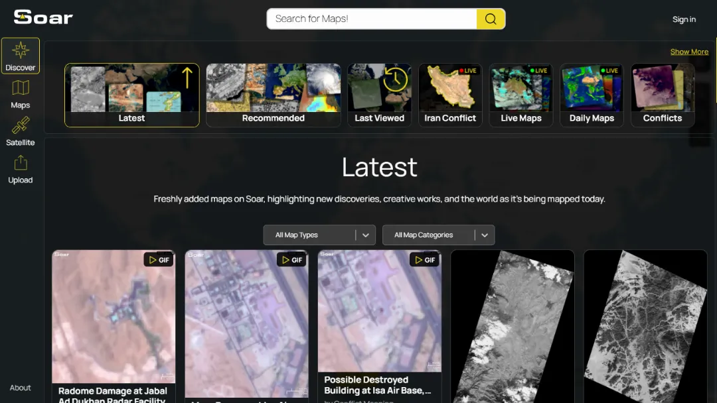Screen dimensions: 717x403
Task: Click the All Map Types chevron arrow
Action: [x=365, y=235]
